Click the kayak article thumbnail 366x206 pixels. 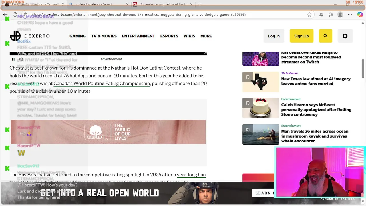[261, 134]
